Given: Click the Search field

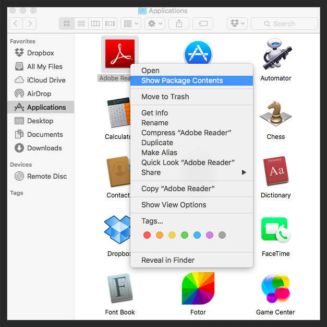Looking at the screenshot, I should coord(284,24).
